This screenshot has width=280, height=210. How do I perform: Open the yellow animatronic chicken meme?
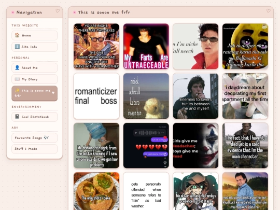click(x=245, y=46)
